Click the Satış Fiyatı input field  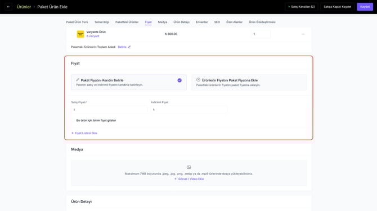point(109,109)
